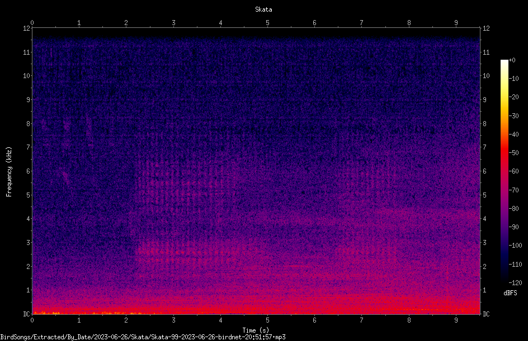
Task: Click the "Time (s)" axis label
Action: pos(256,330)
